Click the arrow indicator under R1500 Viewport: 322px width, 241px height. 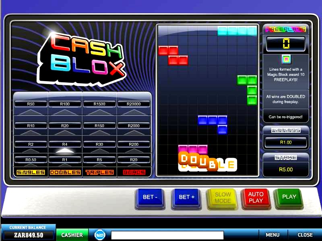99,112
